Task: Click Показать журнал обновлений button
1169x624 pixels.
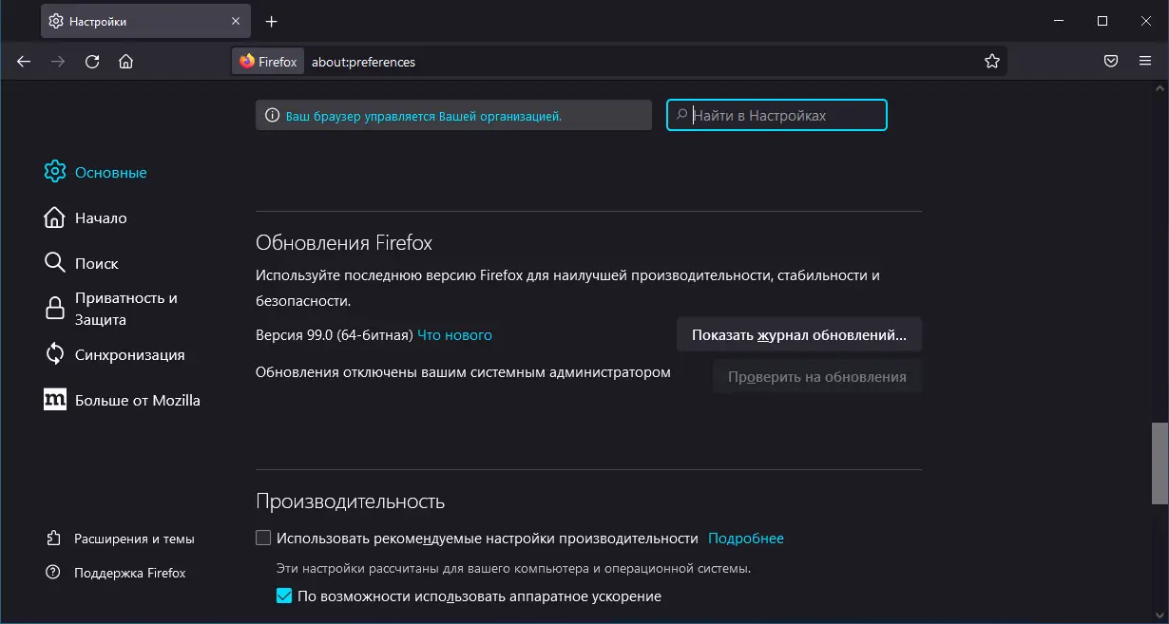Action: coord(798,334)
